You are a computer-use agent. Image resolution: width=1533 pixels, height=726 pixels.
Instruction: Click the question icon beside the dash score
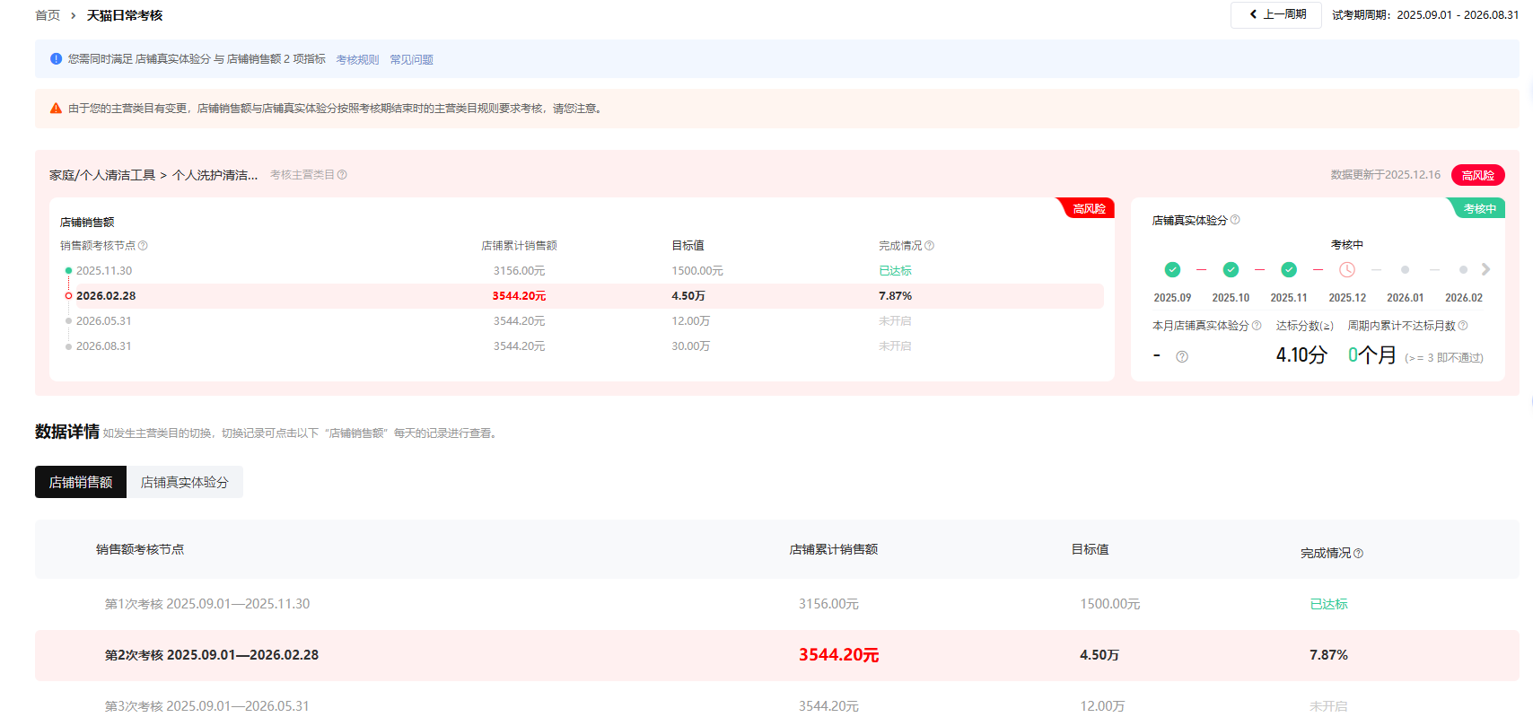(x=1182, y=357)
